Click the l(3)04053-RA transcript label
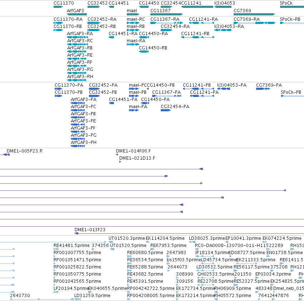Viewport: 304px width, 301px height. point(229,26)
